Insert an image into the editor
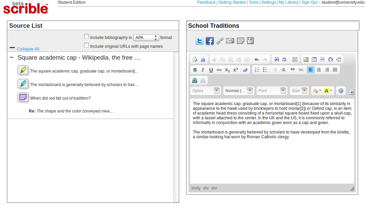This screenshot has height=205, width=365. click(x=306, y=60)
